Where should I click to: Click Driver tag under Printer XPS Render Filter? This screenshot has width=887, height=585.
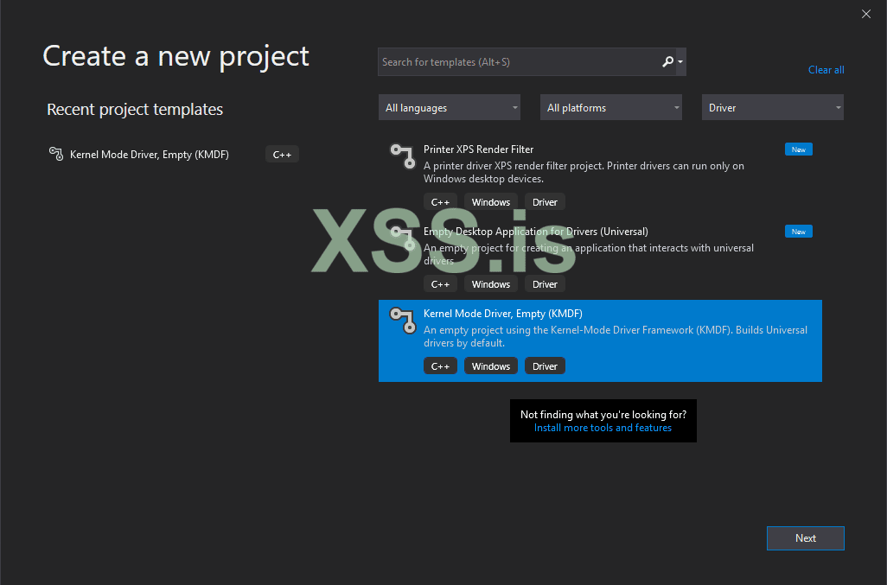[545, 202]
